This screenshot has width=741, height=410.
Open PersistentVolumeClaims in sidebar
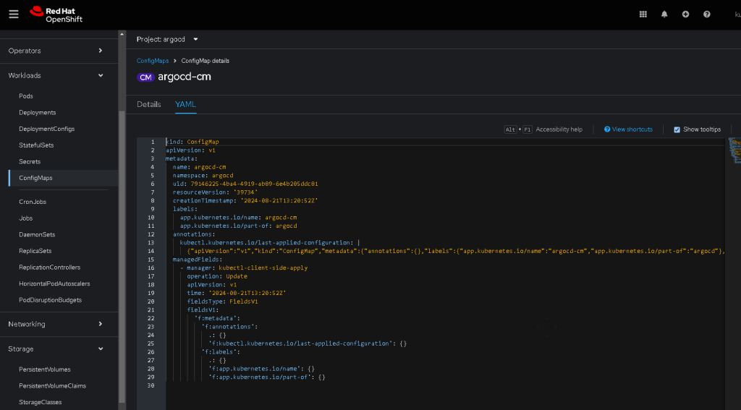(x=52, y=386)
